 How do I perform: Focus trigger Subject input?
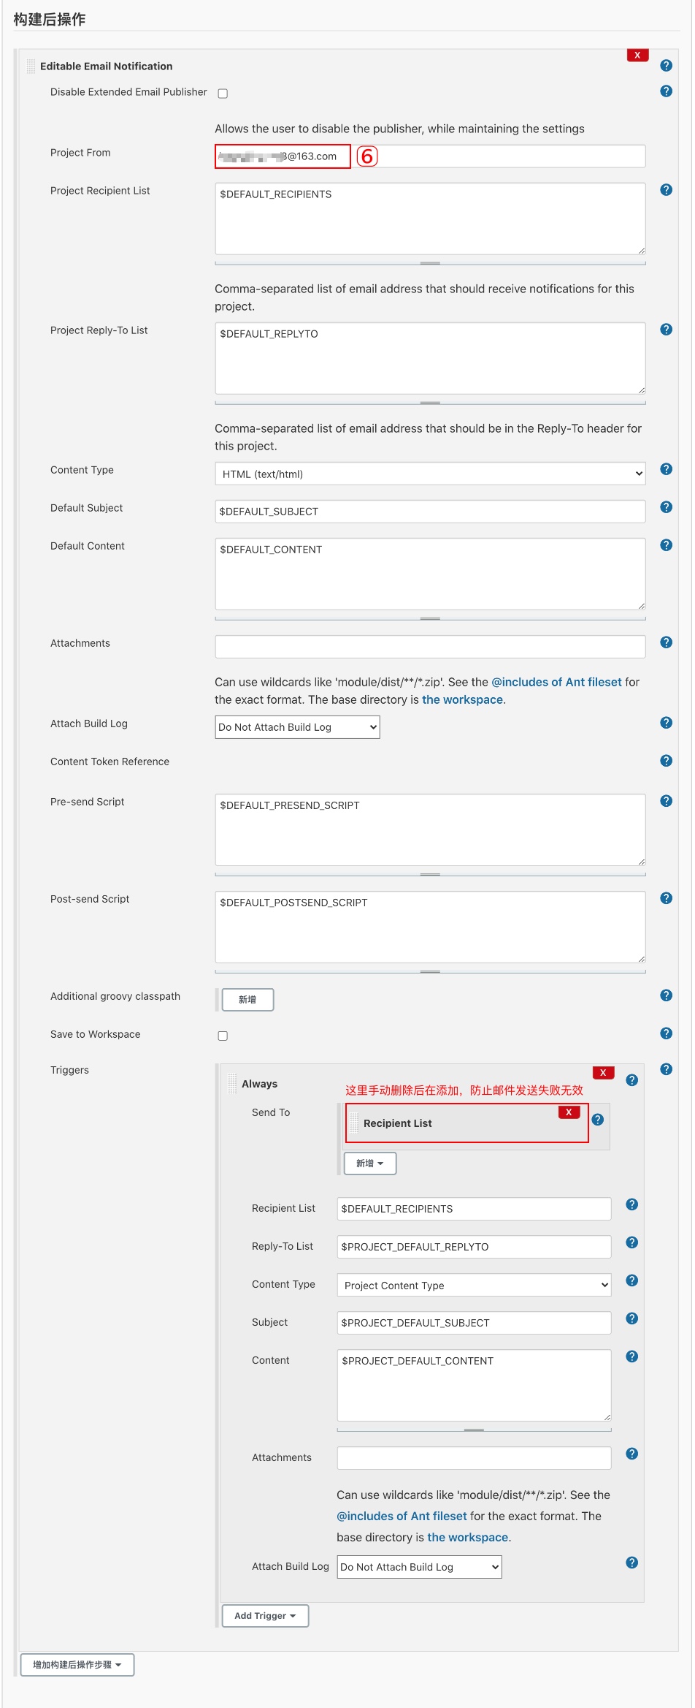(474, 1323)
